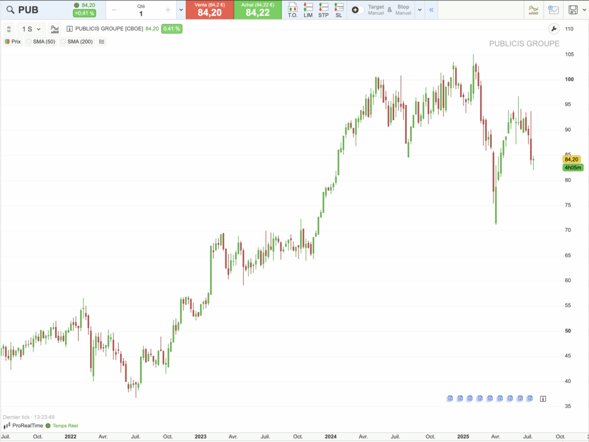Open the chart indicators icon near top right
589x442 pixels.
tap(533, 10)
